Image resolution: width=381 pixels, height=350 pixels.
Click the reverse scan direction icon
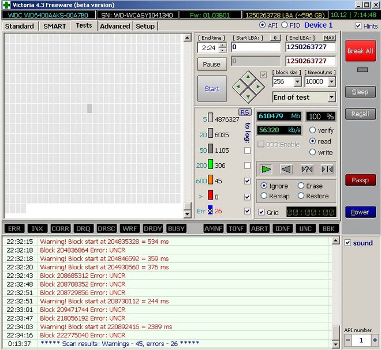[286, 169]
